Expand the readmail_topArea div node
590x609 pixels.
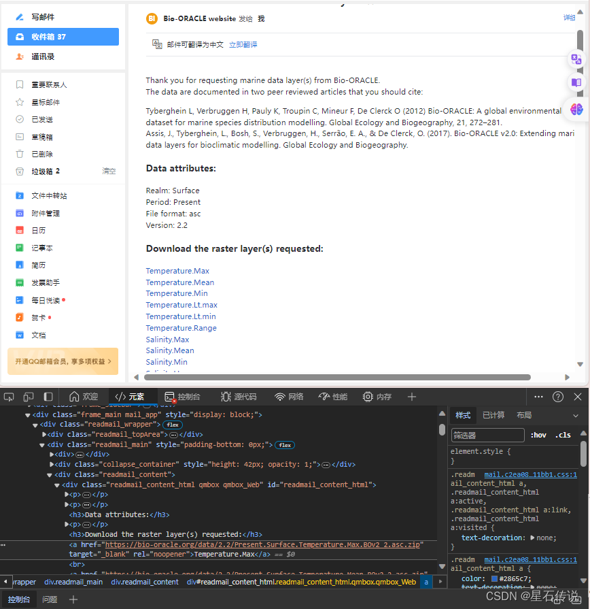tap(44, 434)
